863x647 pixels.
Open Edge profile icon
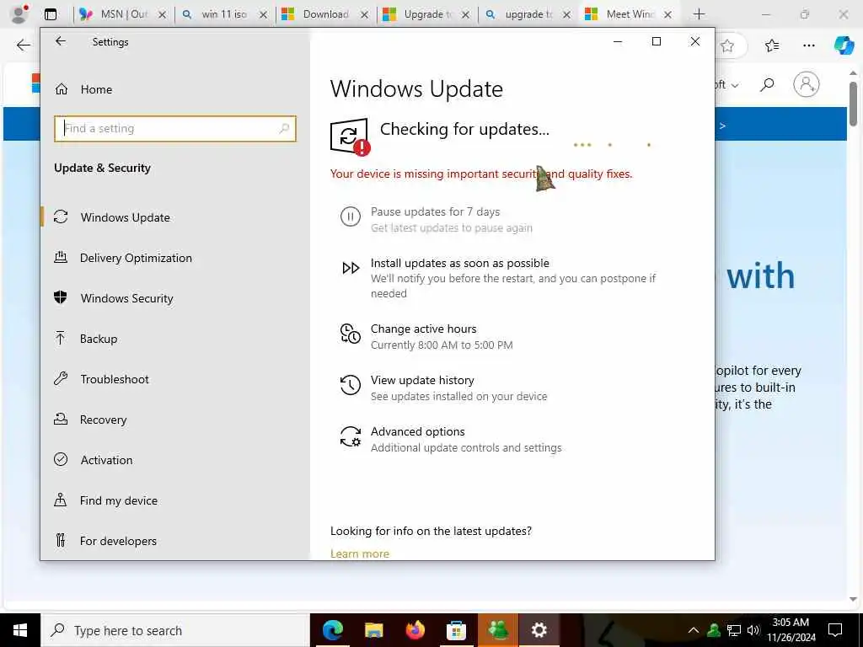(x=20, y=13)
